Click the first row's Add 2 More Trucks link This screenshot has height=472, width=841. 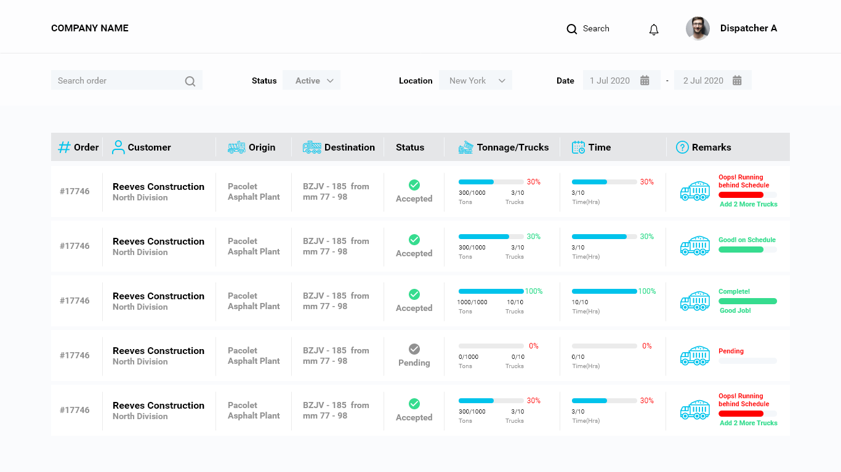748,204
